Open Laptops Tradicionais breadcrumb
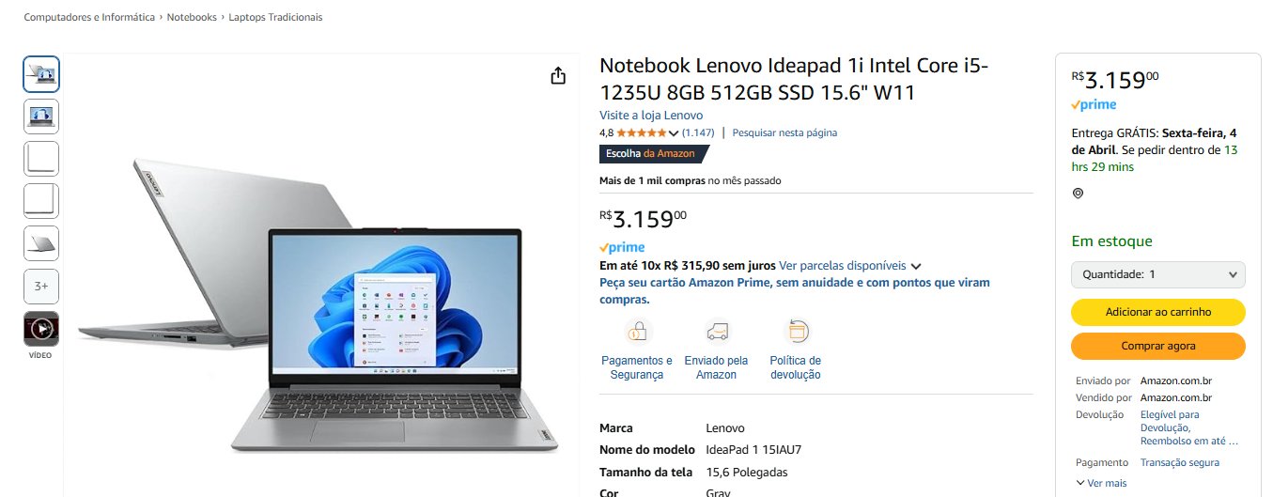The width and height of the screenshot is (1273, 497). tap(275, 17)
